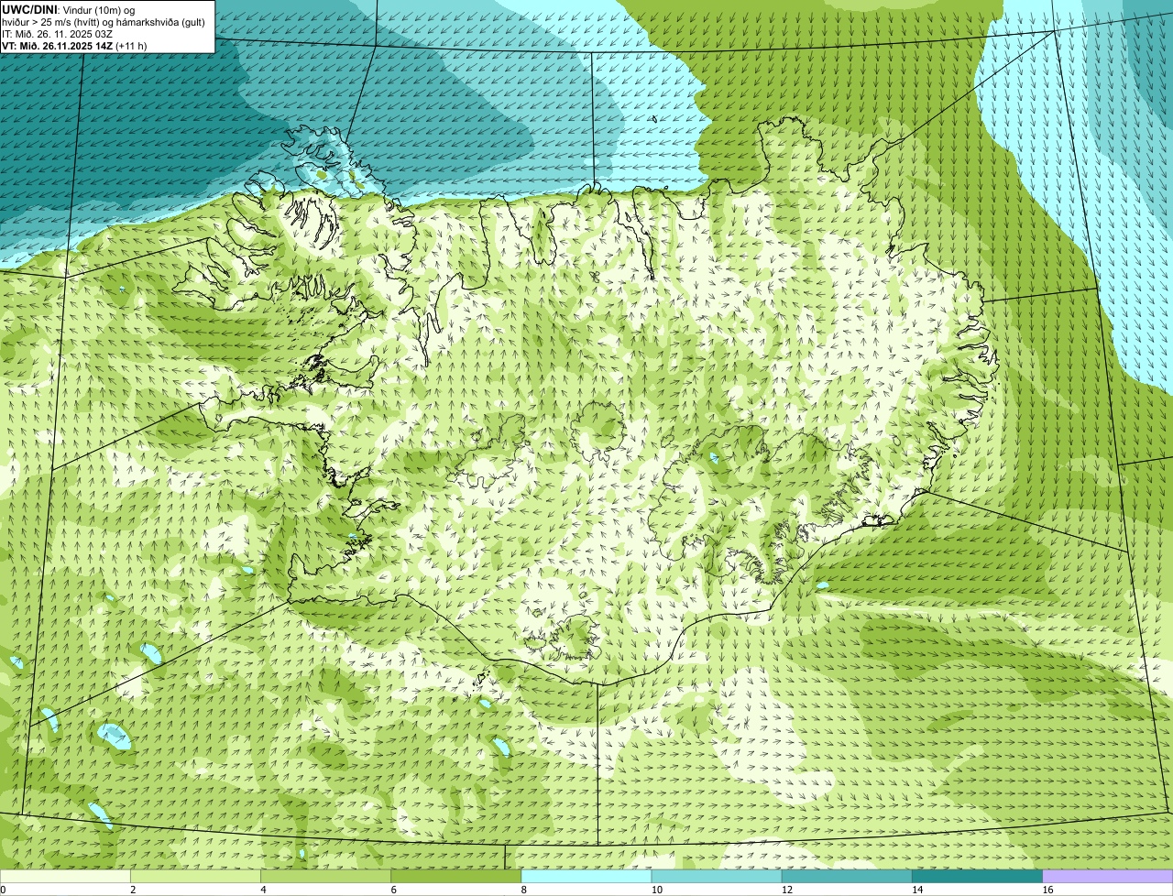Screen dimensions: 1173x896
Task: Click the 0–2 m/s pale yellow legend swatch
Action: tap(65, 876)
